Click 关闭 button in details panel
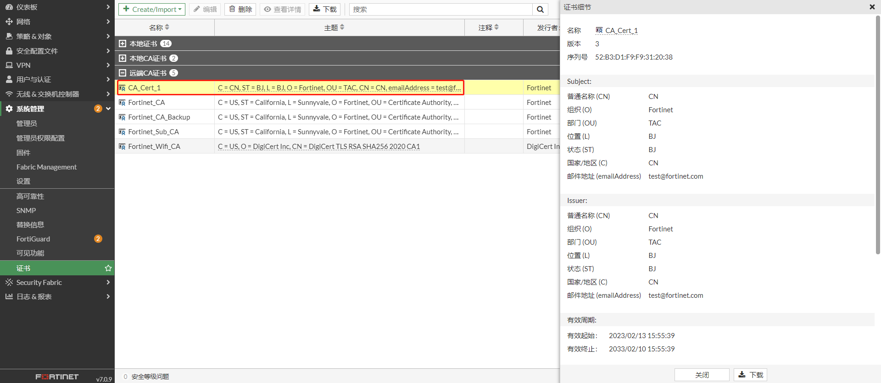Viewport: 881px width, 383px height. 702,375
